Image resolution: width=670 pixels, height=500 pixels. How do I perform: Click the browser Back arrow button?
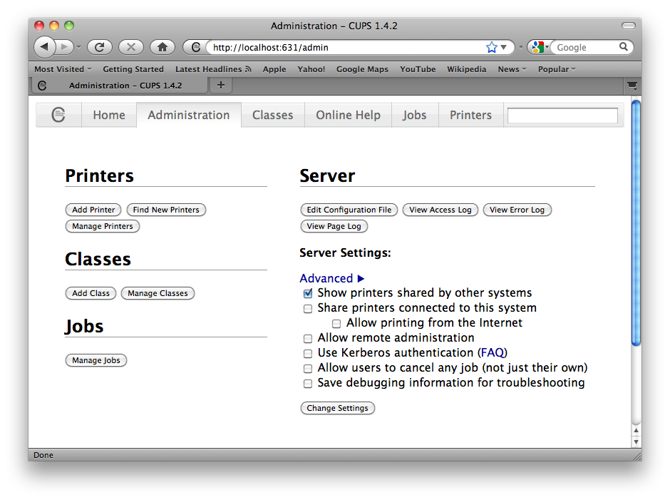(45, 47)
